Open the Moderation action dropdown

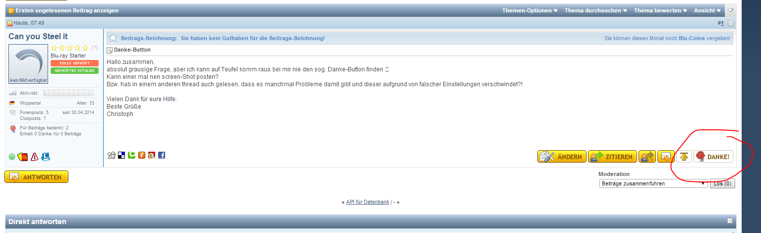(652, 183)
